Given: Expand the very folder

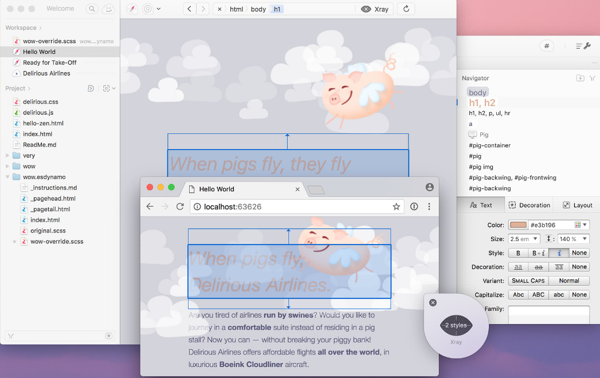Looking at the screenshot, I should [7, 155].
